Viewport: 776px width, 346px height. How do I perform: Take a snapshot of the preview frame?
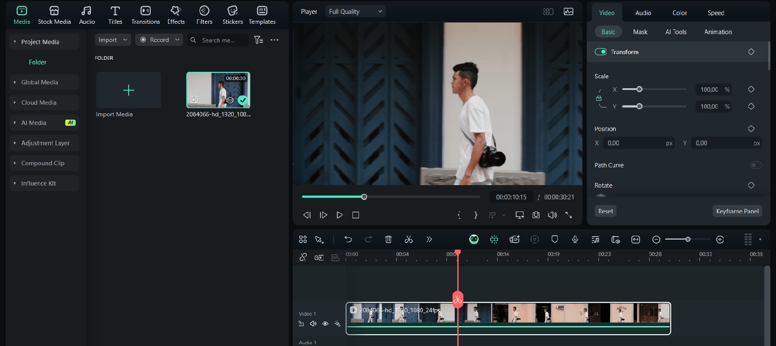536,215
